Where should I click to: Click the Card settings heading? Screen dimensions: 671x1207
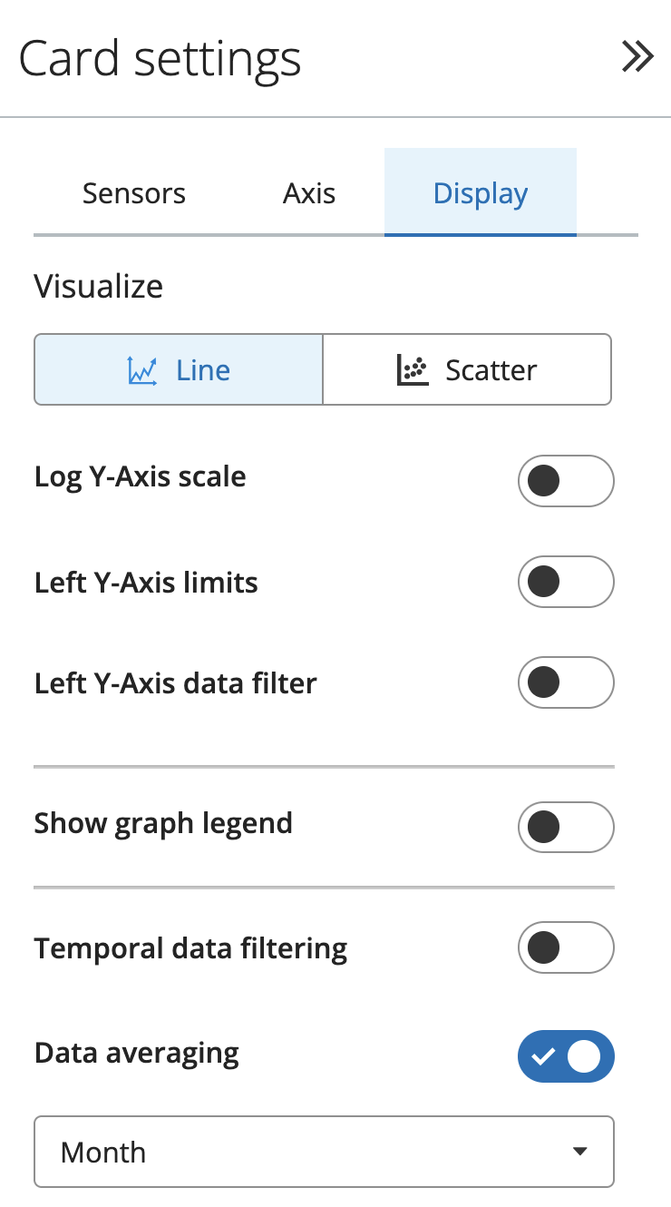coord(160,57)
